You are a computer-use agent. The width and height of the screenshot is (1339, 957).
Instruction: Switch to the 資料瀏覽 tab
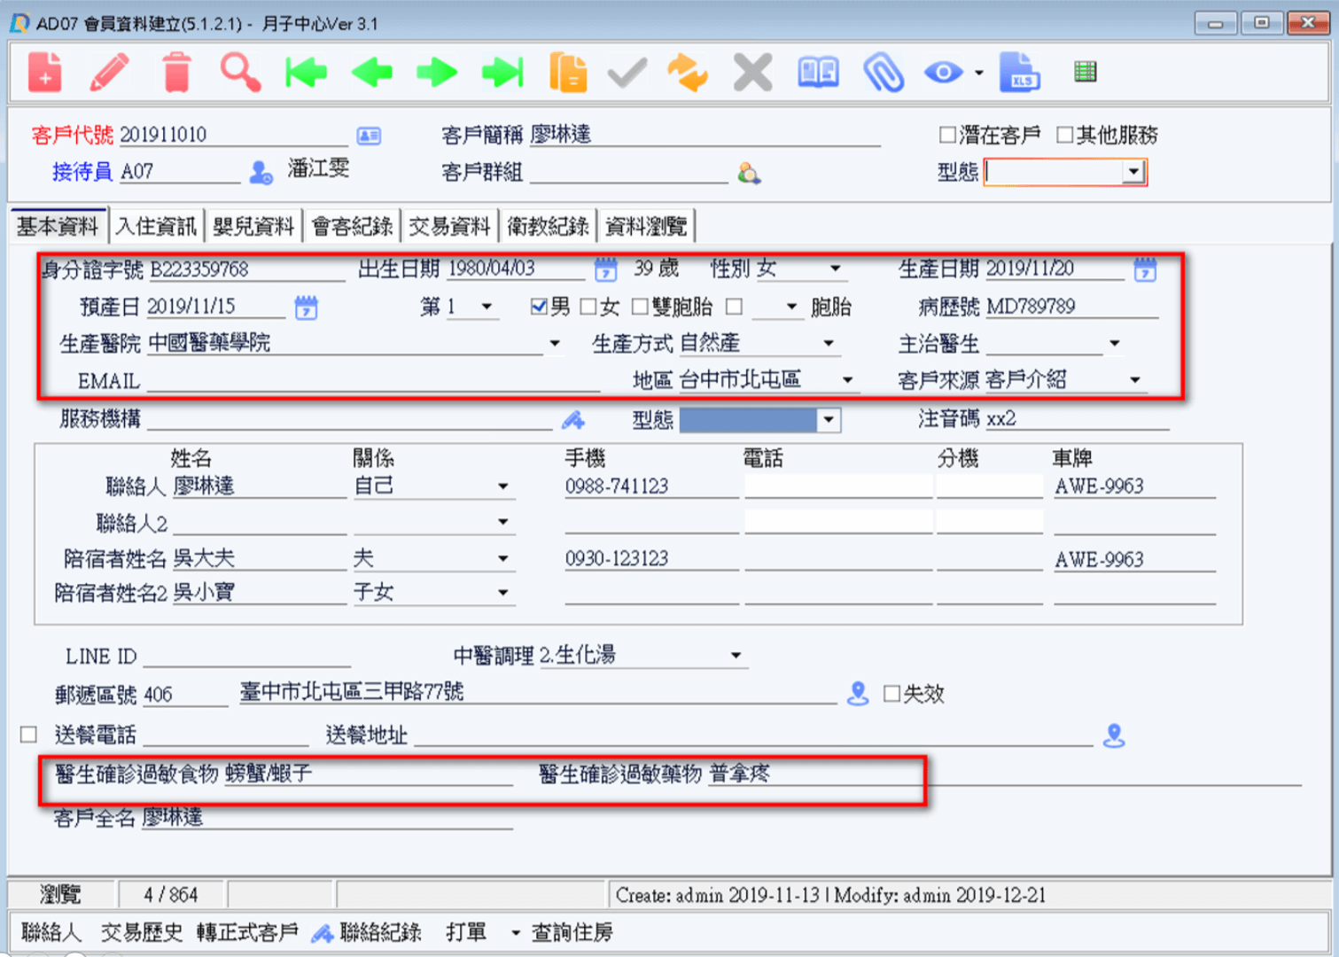point(646,227)
